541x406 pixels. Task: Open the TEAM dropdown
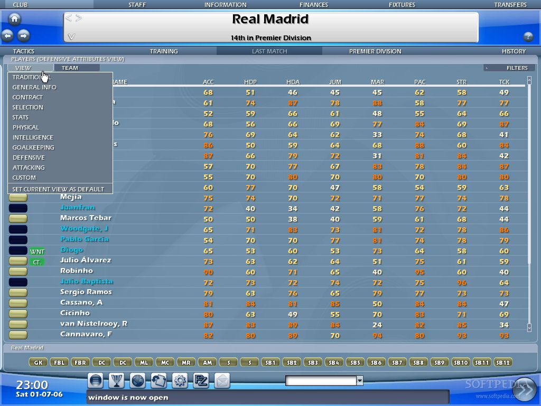click(77, 68)
